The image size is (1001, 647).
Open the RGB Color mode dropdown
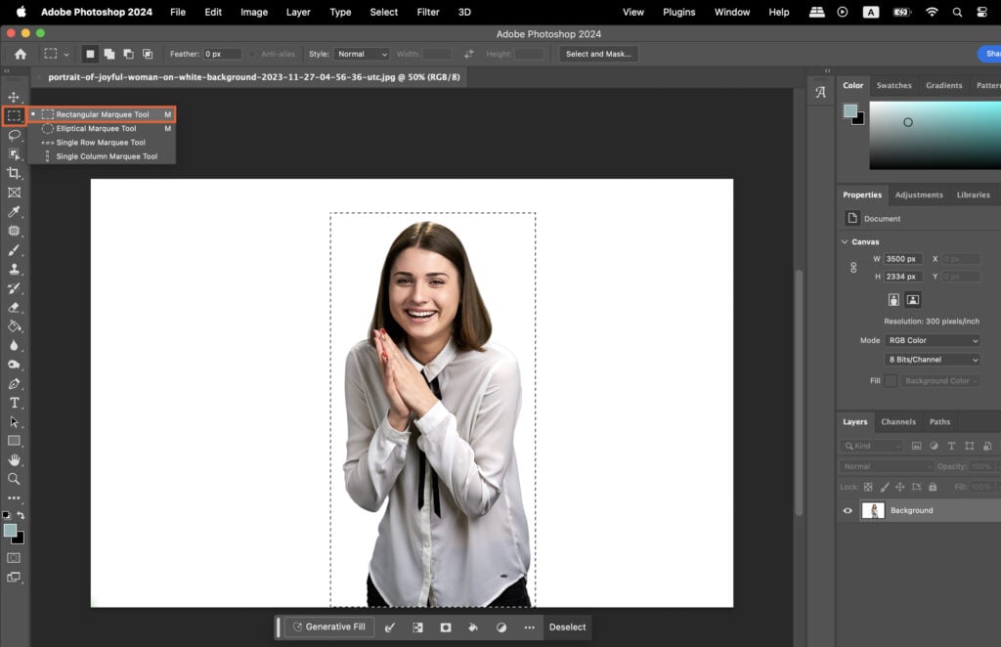pos(931,340)
